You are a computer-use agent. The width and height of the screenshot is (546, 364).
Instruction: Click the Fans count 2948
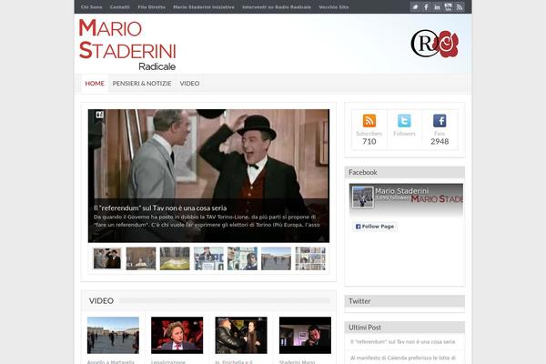[x=440, y=141]
